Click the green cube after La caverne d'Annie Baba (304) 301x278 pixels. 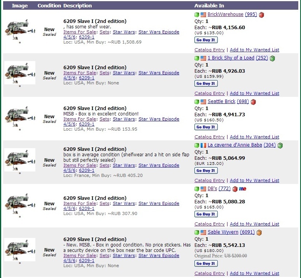(280, 145)
